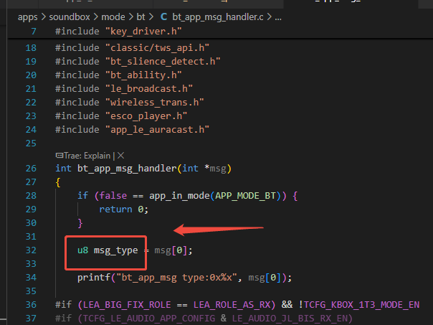Dismiss the Trae code lens with X
The width and height of the screenshot is (433, 325).
tap(120, 156)
